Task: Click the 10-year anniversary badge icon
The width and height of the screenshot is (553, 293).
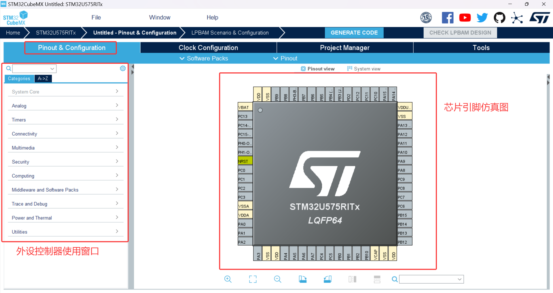Action: pyautogui.click(x=426, y=18)
